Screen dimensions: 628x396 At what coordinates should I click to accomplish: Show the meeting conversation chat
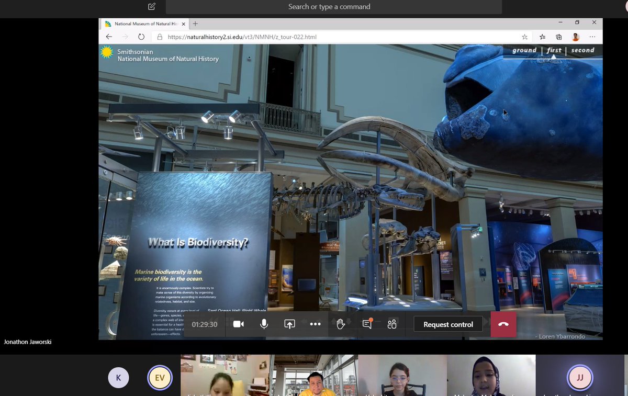(x=367, y=324)
